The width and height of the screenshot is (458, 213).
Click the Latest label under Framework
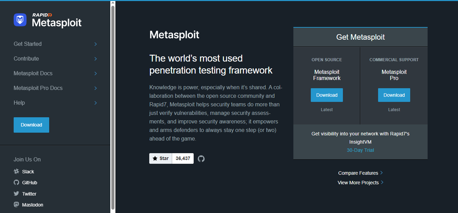pos(327,110)
